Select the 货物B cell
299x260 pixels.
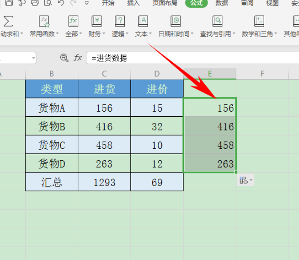pos(52,126)
